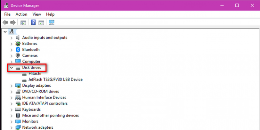The width and height of the screenshot is (260, 130).
Task: Expand the Display adapters category
Action: click(x=12, y=86)
